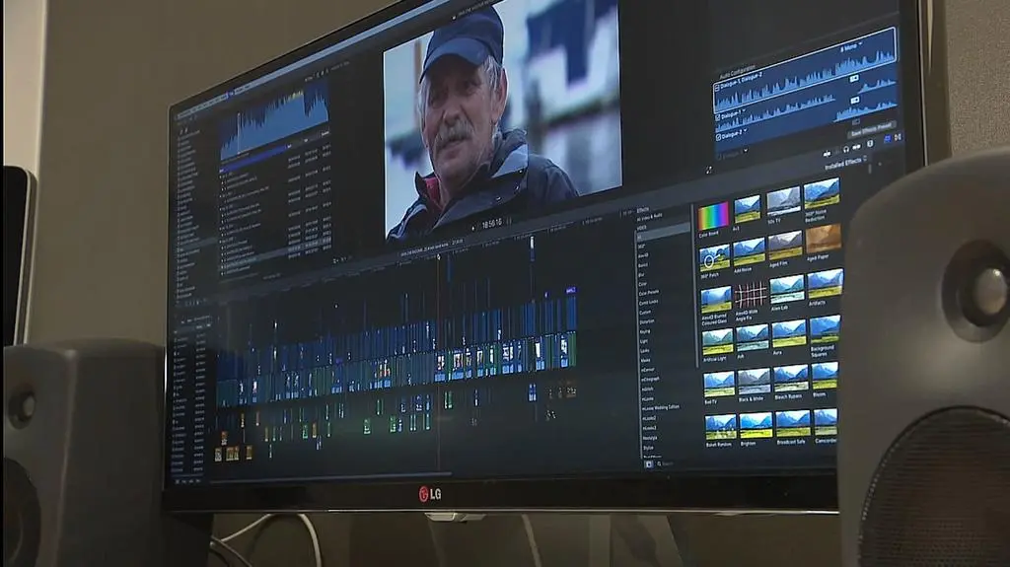Toggle the headphones solo icon
The height and width of the screenshot is (567, 1010).
[x=846, y=150]
